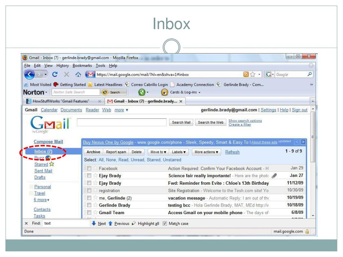This screenshot has height=257, width=343.
Task: Click the orange RSS feed icon
Action: pos(246,75)
